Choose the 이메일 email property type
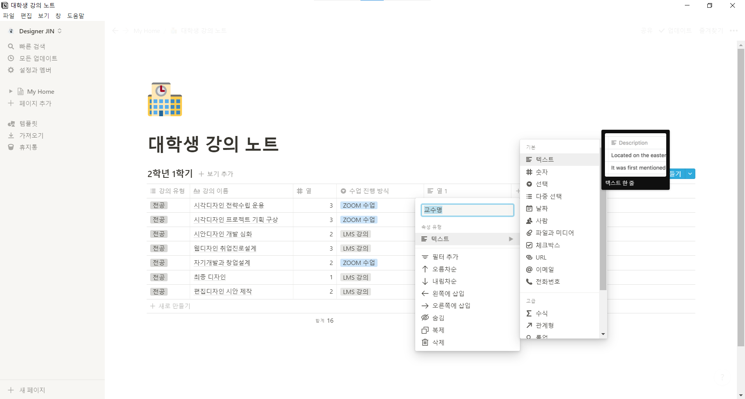Screen dimensions: 745x399 click(560, 270)
